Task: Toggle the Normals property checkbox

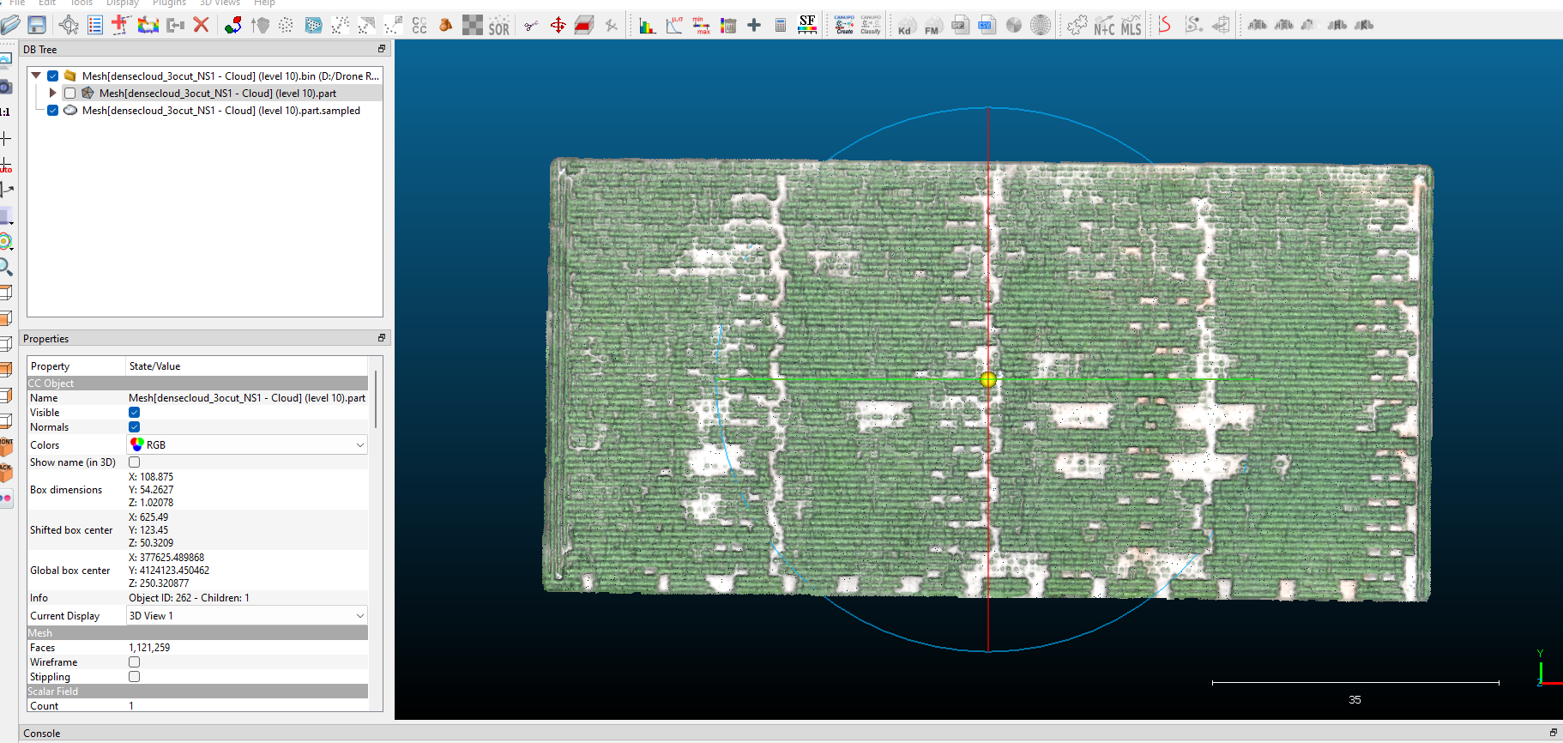Action: click(x=134, y=427)
